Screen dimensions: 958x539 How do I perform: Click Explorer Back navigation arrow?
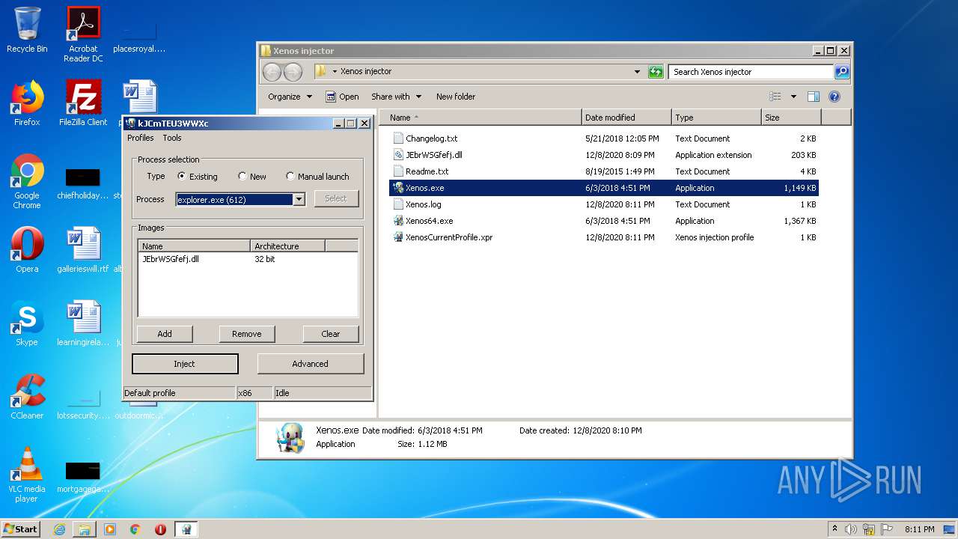point(272,72)
